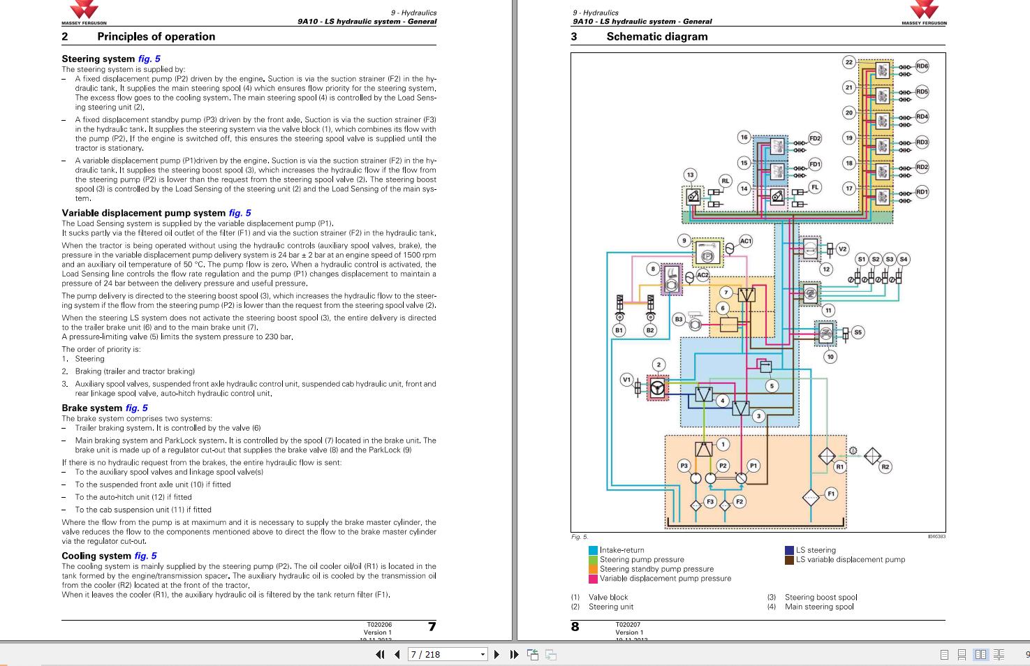
Task: Jump to the last page
Action: click(x=514, y=654)
